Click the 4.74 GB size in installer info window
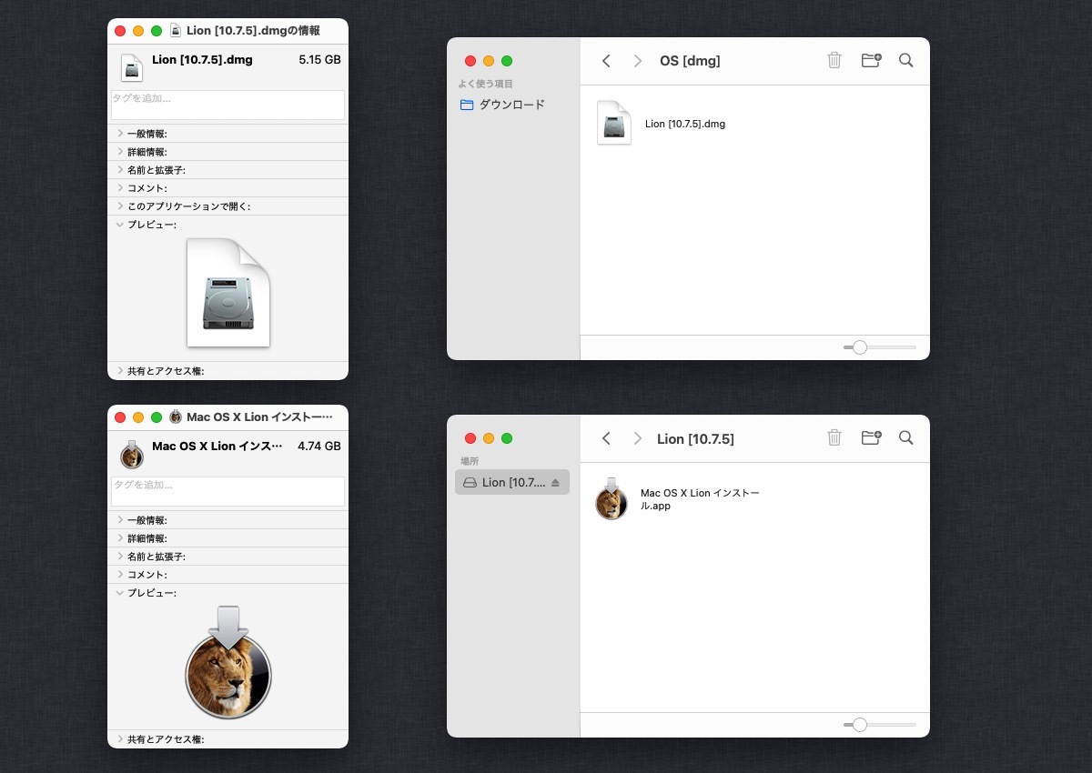 pyautogui.click(x=319, y=447)
